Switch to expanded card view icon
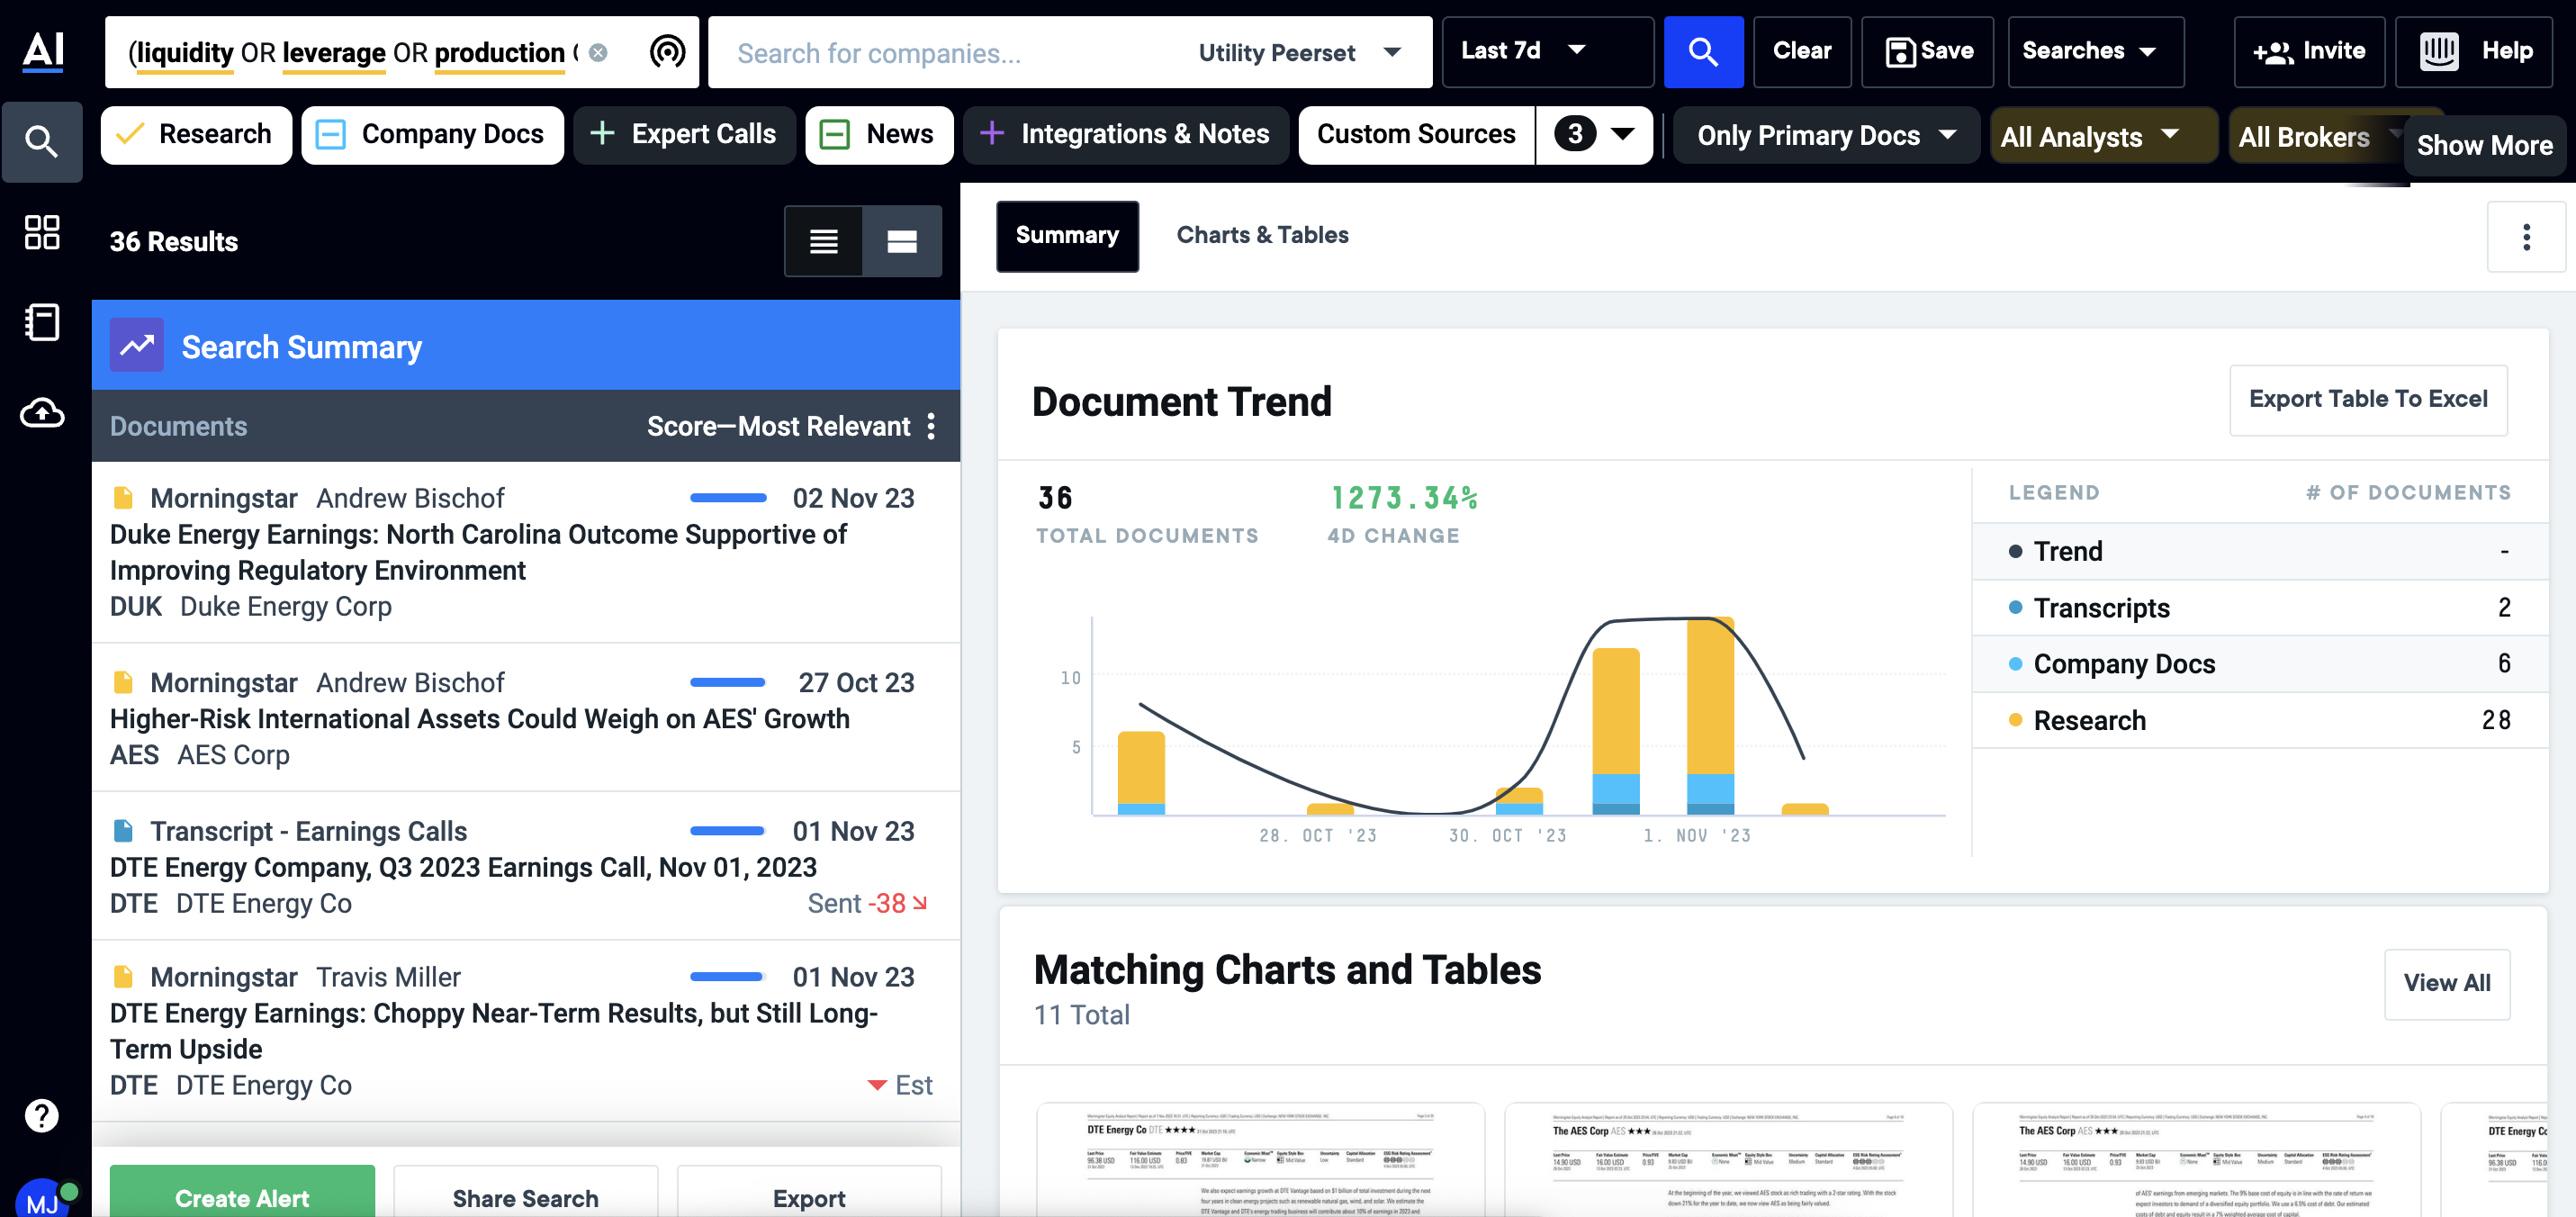The height and width of the screenshot is (1217, 2576). coord(901,241)
